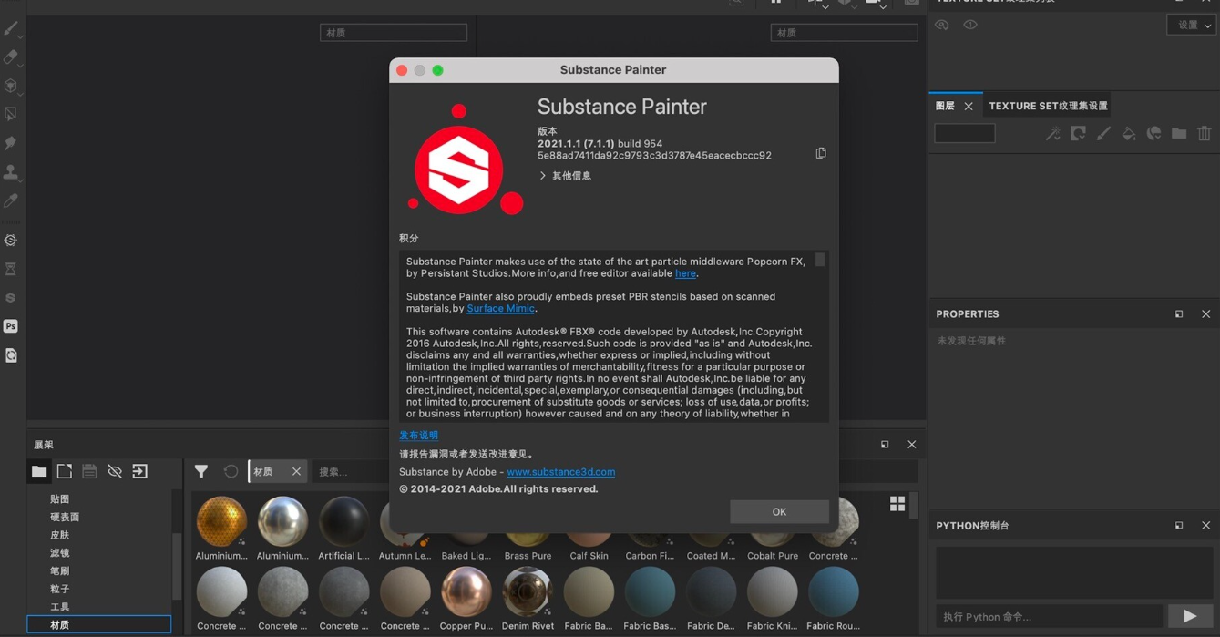Open the 'here' Popcorn FX link
This screenshot has height=637, width=1220.
click(x=685, y=273)
